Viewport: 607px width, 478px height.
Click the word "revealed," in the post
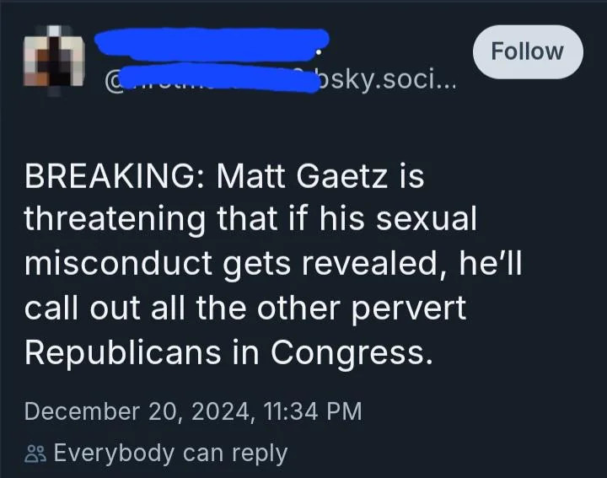381,264
